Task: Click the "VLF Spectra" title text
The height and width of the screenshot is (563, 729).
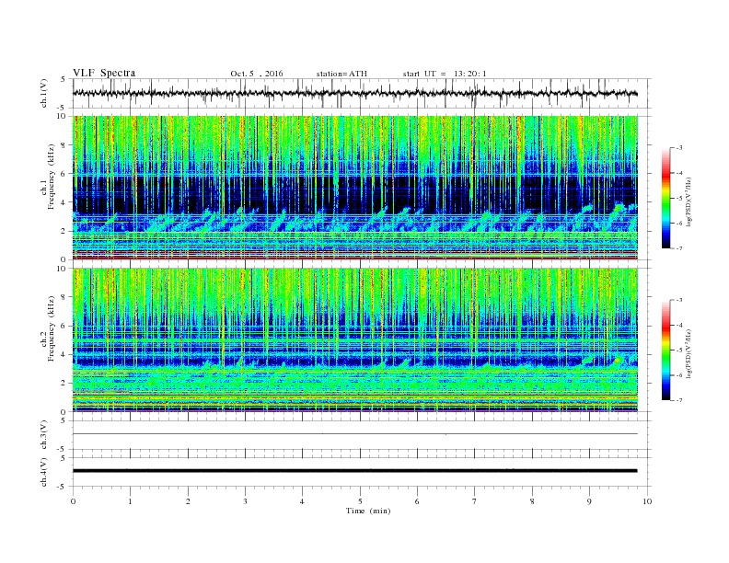Action: [x=104, y=73]
